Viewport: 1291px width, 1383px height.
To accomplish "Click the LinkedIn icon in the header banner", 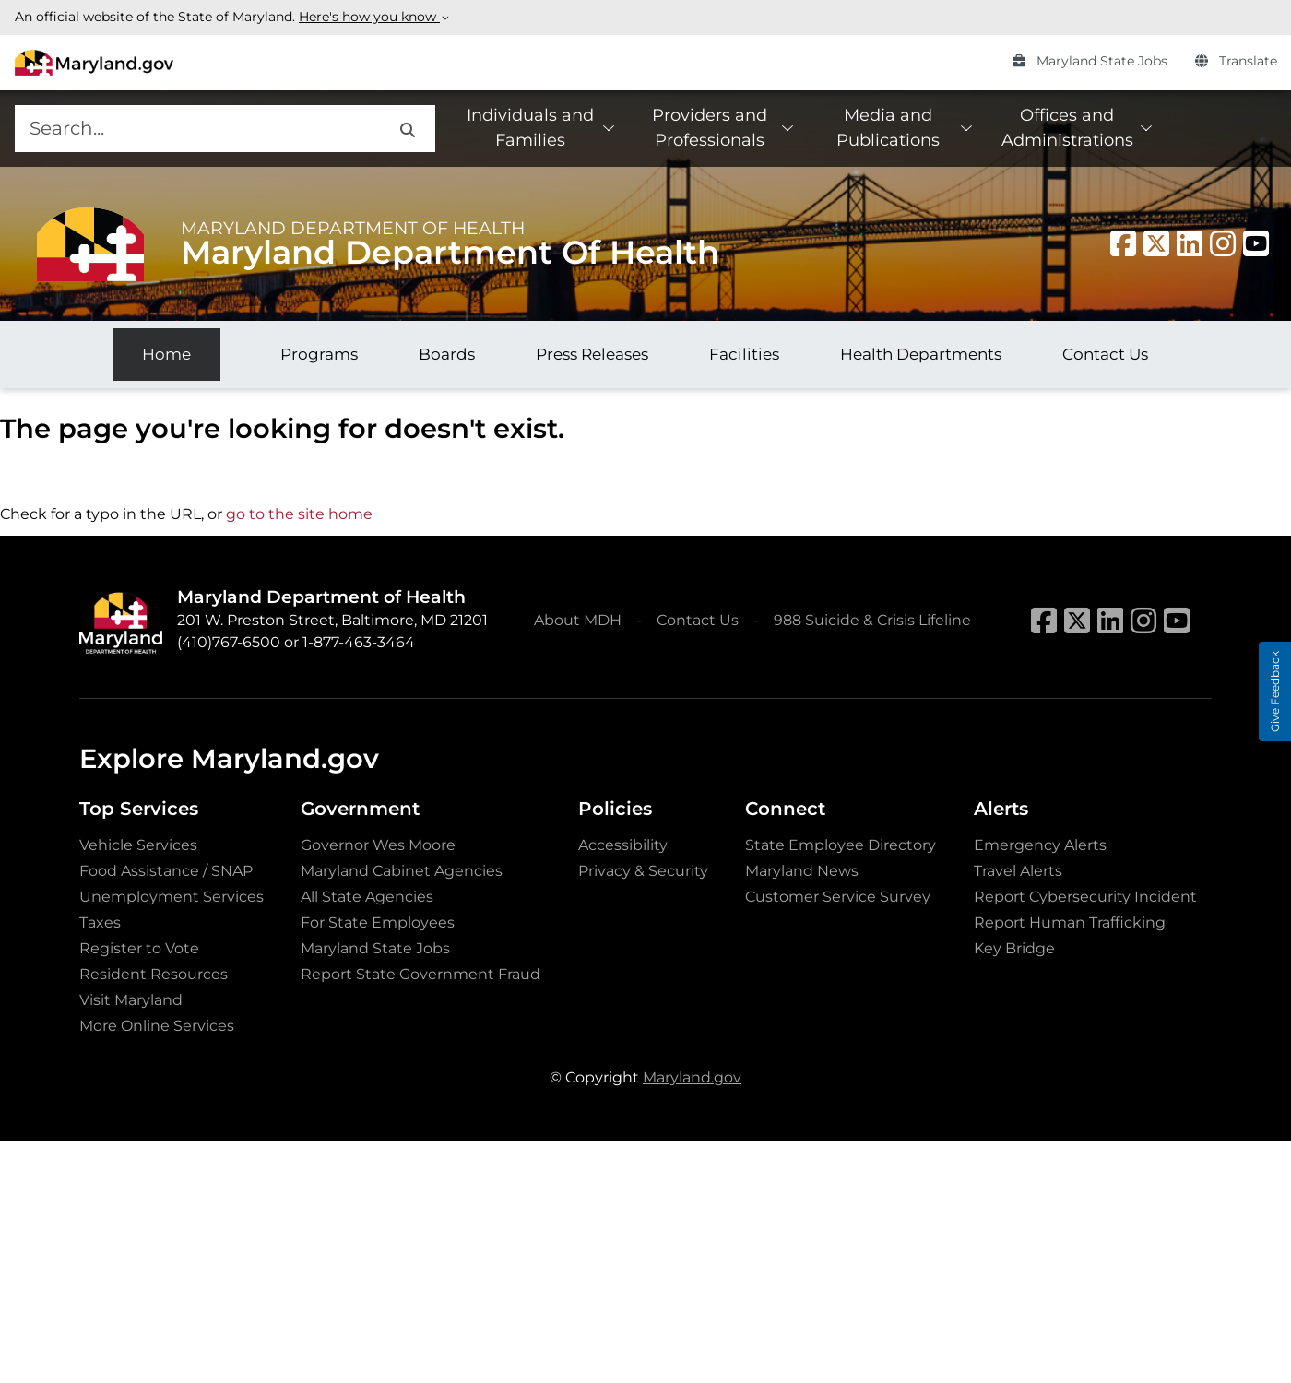I will point(1189,243).
